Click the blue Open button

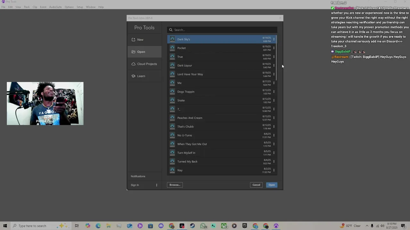[x=272, y=185]
